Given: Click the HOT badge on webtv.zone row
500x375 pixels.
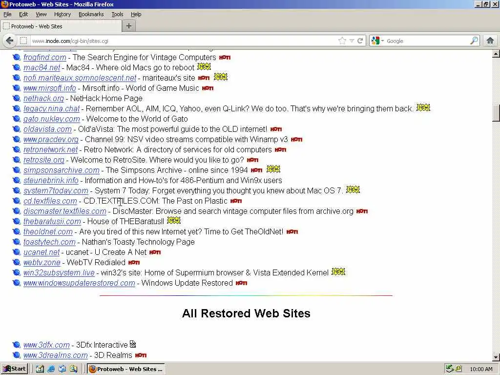Looking at the screenshot, I should [134, 262].
